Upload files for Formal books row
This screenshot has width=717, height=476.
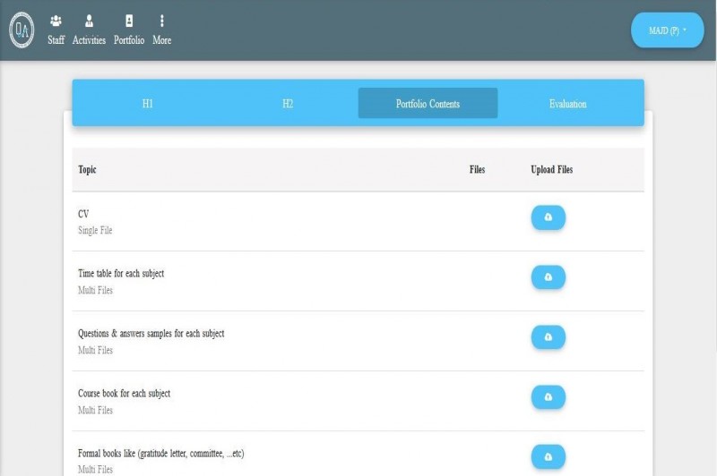tap(548, 457)
